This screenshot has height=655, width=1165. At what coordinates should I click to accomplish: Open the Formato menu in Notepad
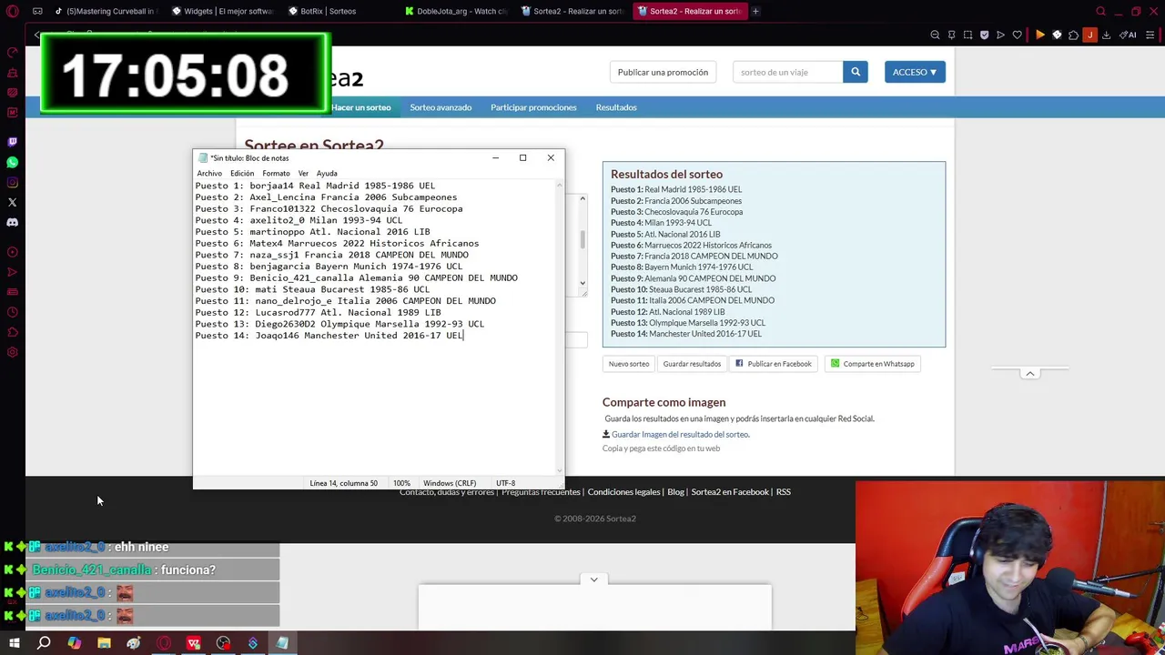click(x=276, y=173)
